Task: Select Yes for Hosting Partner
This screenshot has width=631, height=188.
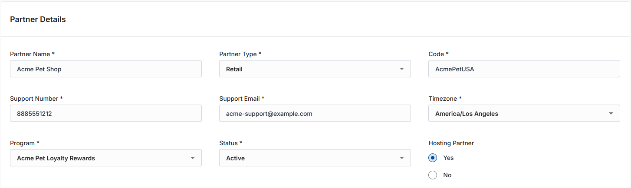Action: pos(433,158)
